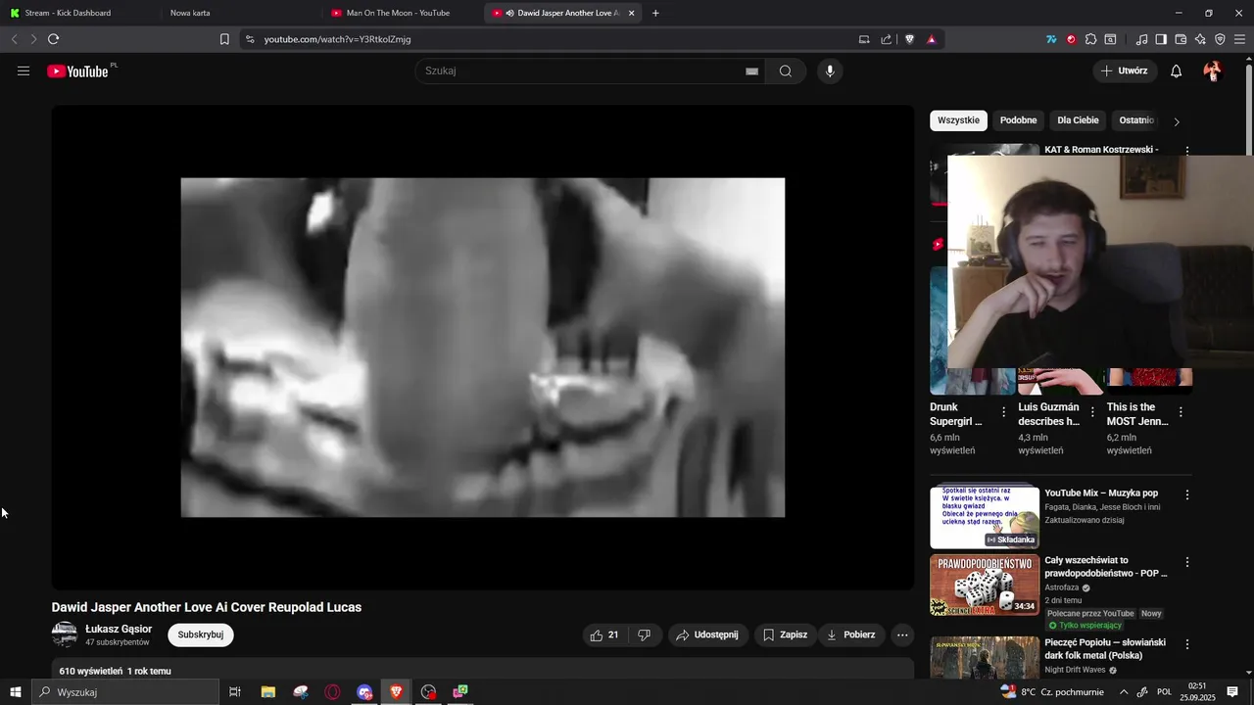Dislike the video with the thumbs down
This screenshot has width=1254, height=705.
pos(644,634)
